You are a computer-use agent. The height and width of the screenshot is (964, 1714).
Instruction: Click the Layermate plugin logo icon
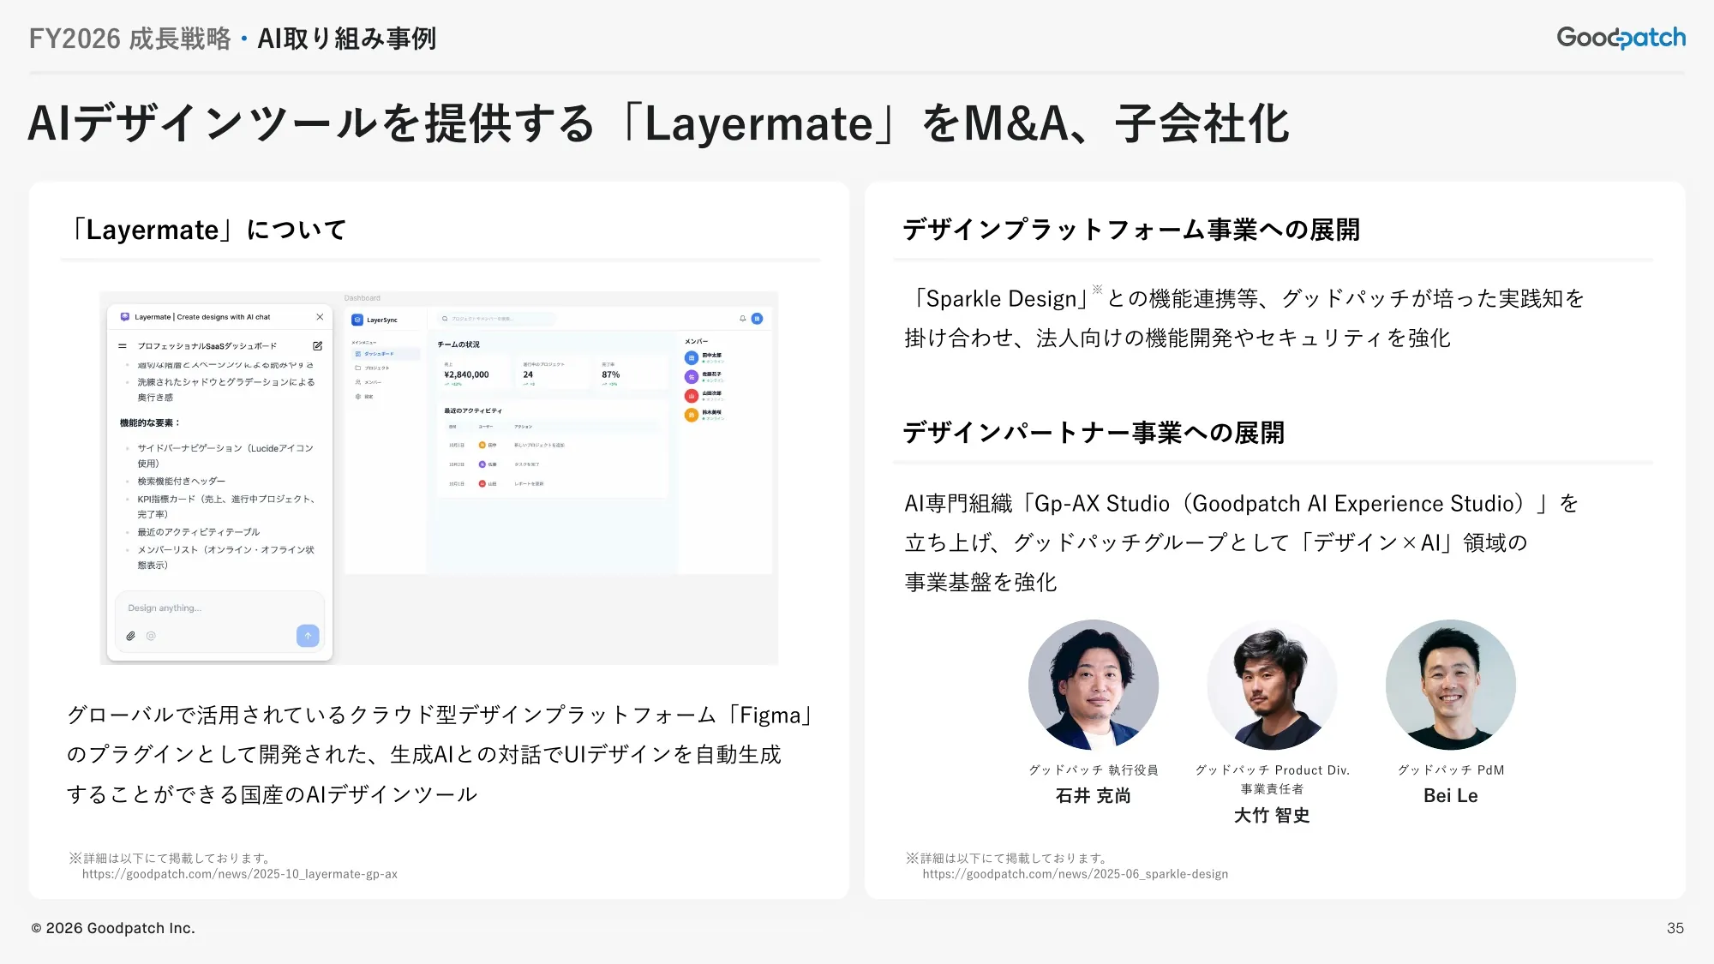coord(125,317)
